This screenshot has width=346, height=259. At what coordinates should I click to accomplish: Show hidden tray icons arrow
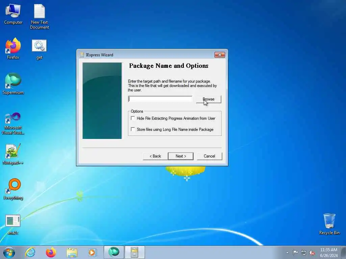tap(287, 253)
